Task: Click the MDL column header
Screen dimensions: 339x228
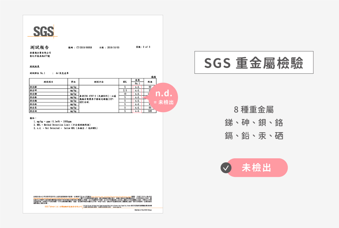Action: tap(125, 82)
